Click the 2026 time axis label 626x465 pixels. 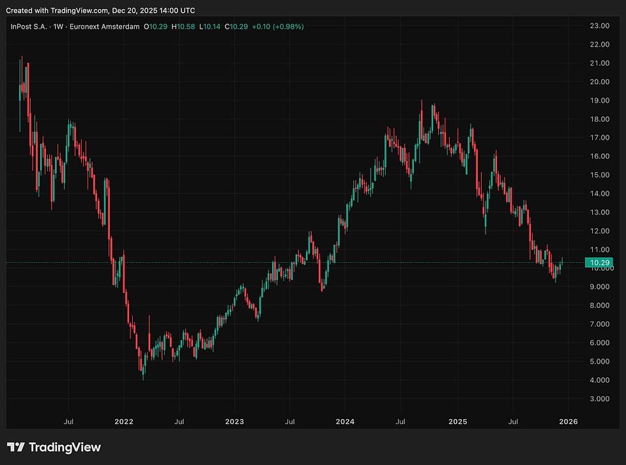[x=568, y=422]
